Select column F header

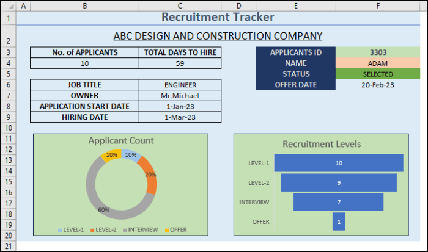tap(378, 5)
